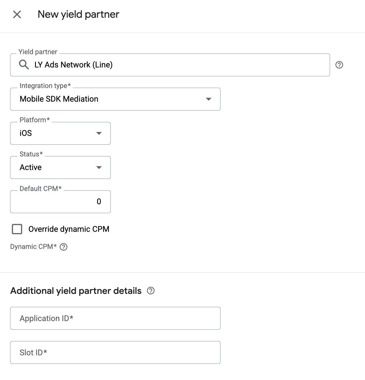
Task: Click the Override dynamic CPM label
Action: pos(69,229)
